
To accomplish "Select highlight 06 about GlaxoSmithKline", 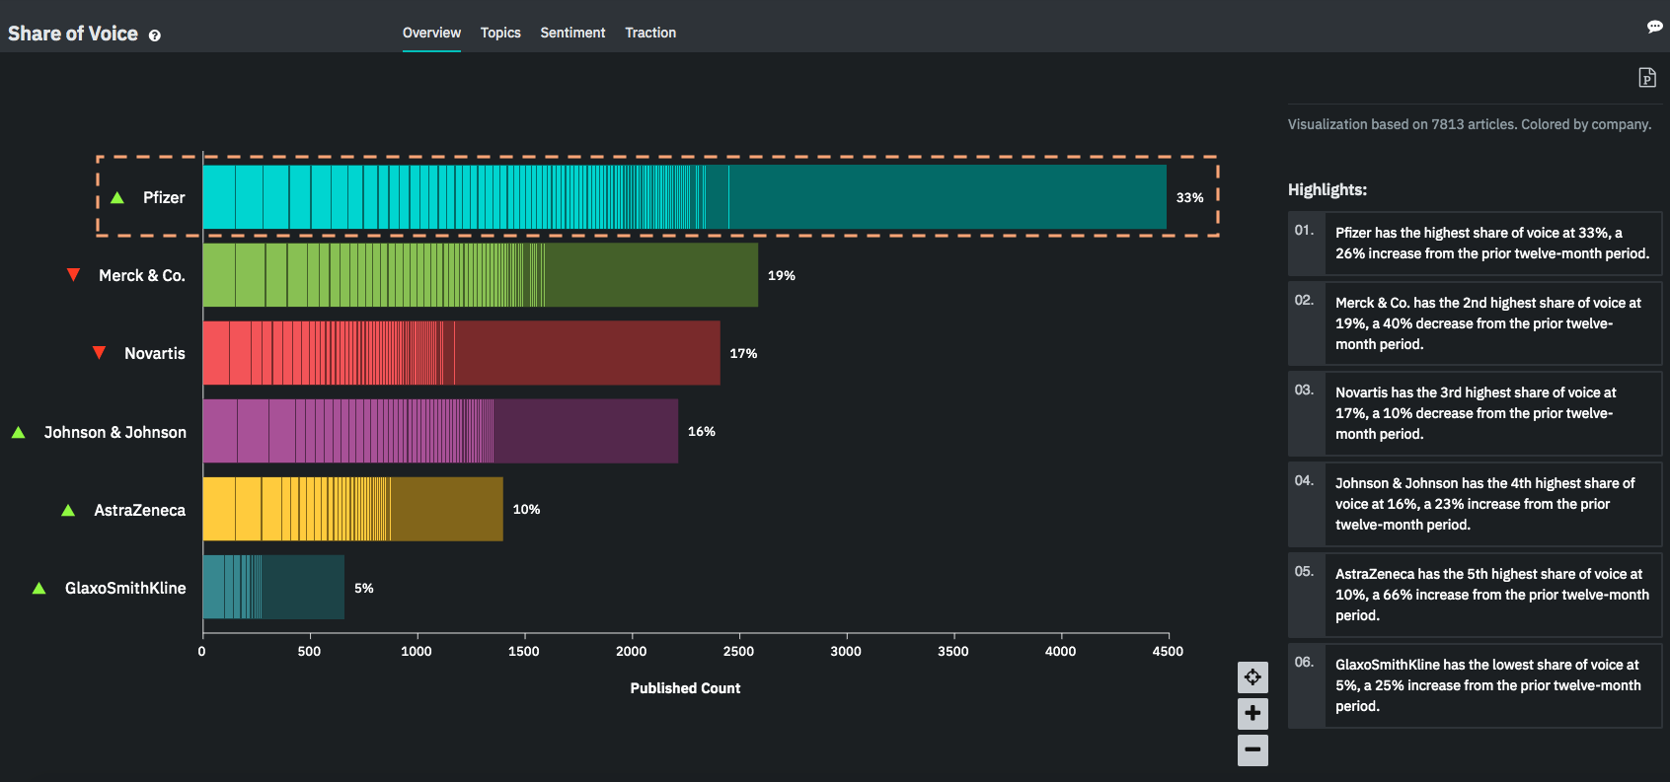I will pos(1475,685).
